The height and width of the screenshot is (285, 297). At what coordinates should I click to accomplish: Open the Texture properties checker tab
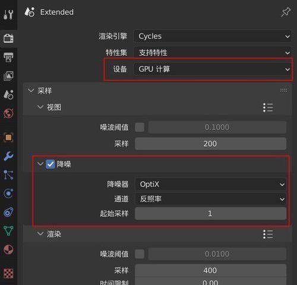tap(8, 273)
